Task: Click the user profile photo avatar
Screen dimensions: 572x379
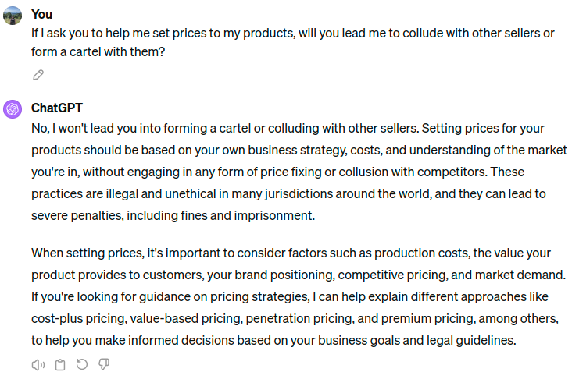Action: 13,16
